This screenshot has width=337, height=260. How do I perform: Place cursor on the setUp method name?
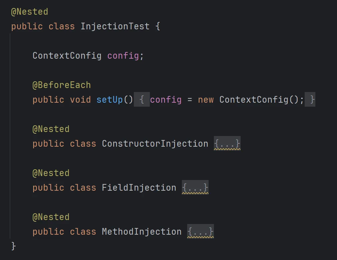click(x=109, y=100)
